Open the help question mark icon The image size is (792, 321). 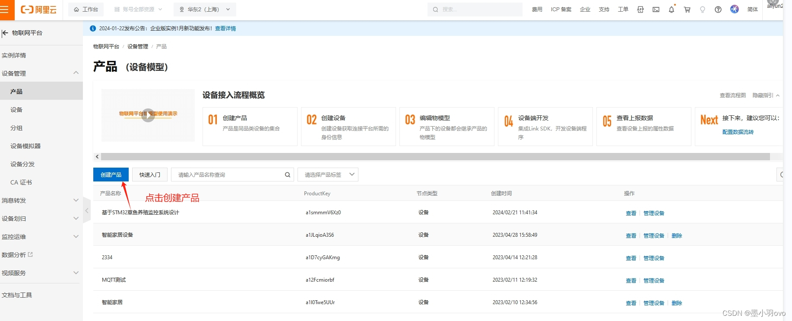click(718, 10)
